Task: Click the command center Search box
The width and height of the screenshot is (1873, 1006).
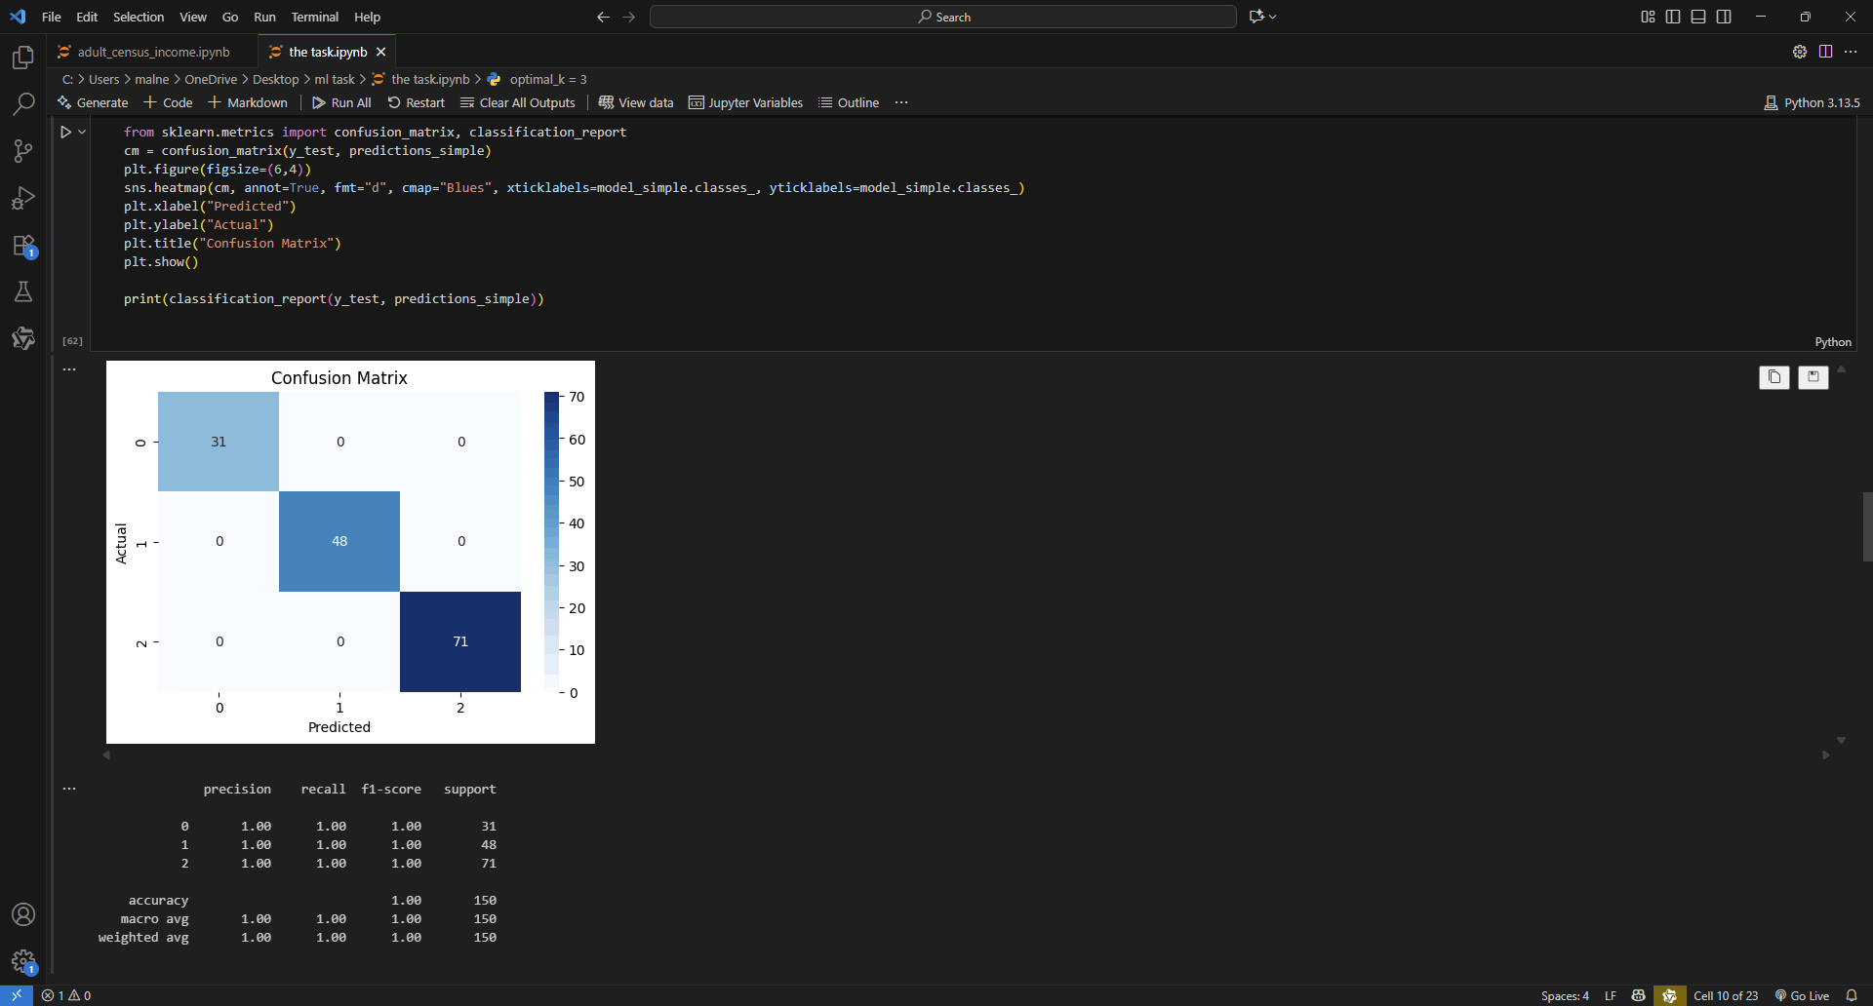Action: pyautogui.click(x=942, y=17)
